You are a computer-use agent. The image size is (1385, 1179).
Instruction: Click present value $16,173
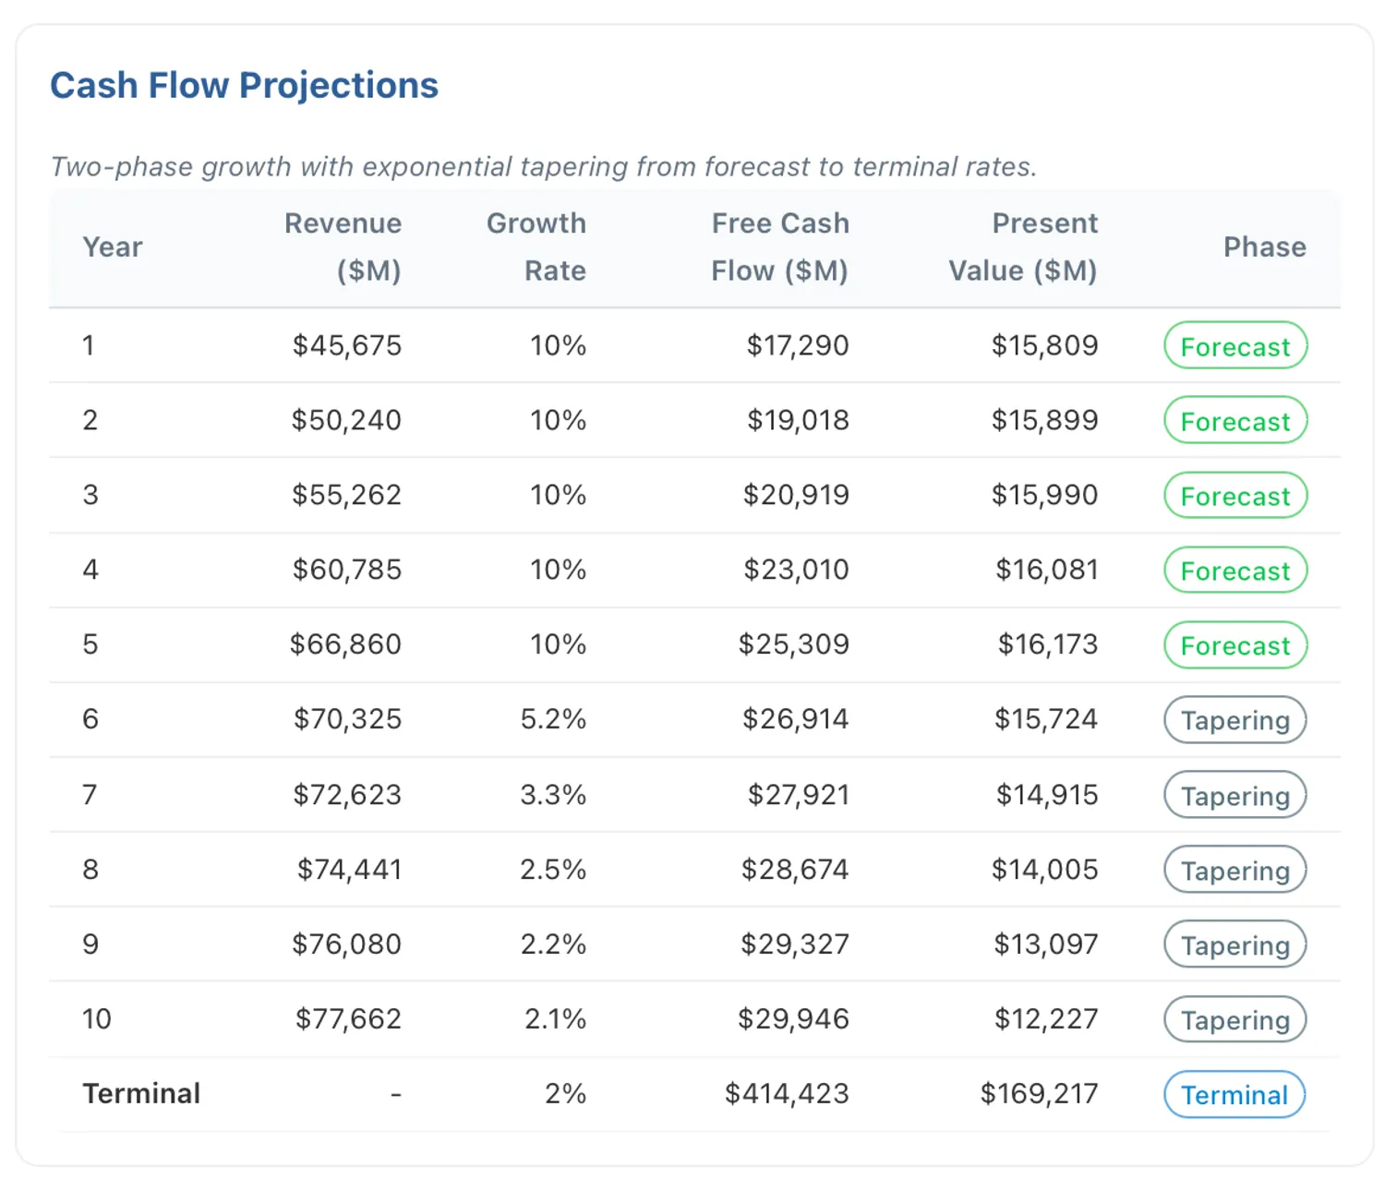(x=1047, y=644)
